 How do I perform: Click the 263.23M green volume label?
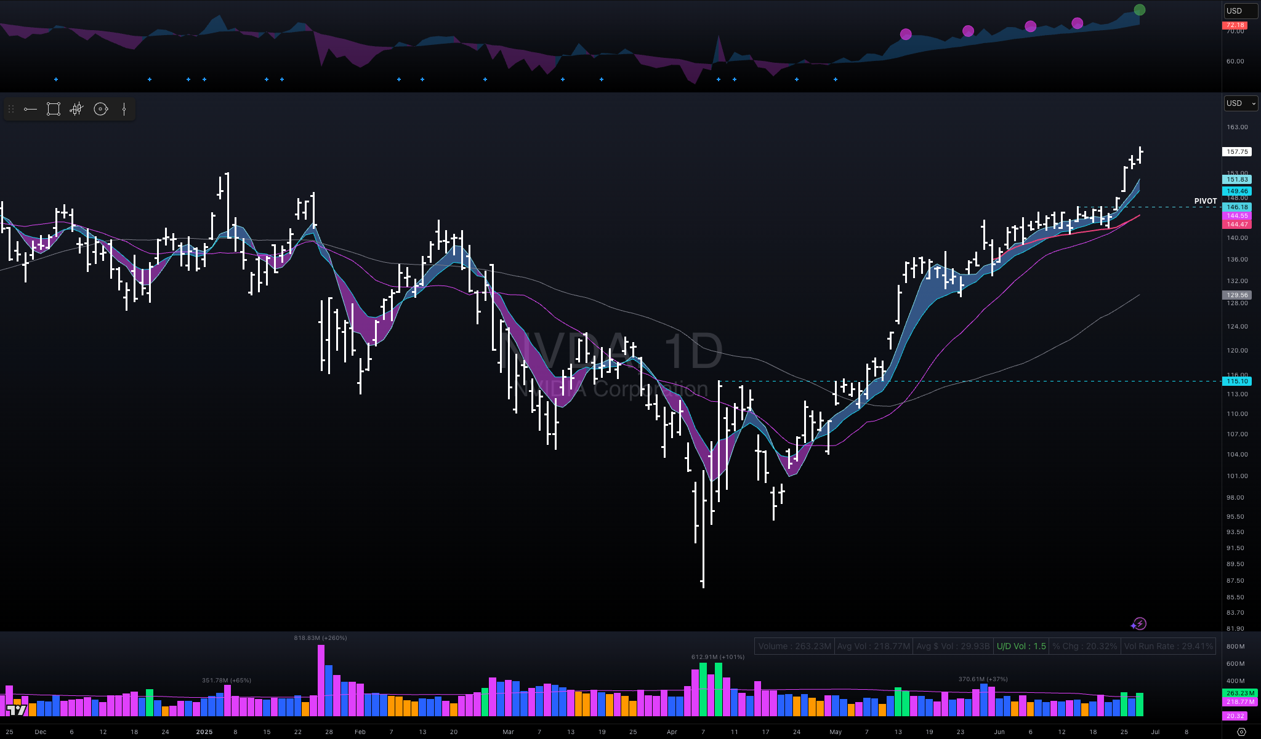click(1239, 693)
